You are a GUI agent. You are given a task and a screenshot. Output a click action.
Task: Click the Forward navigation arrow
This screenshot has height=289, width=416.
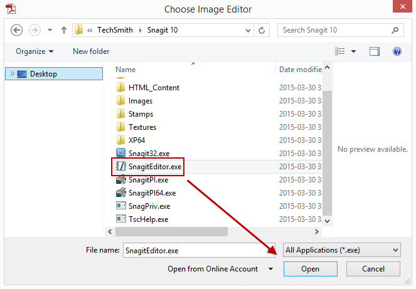point(35,30)
